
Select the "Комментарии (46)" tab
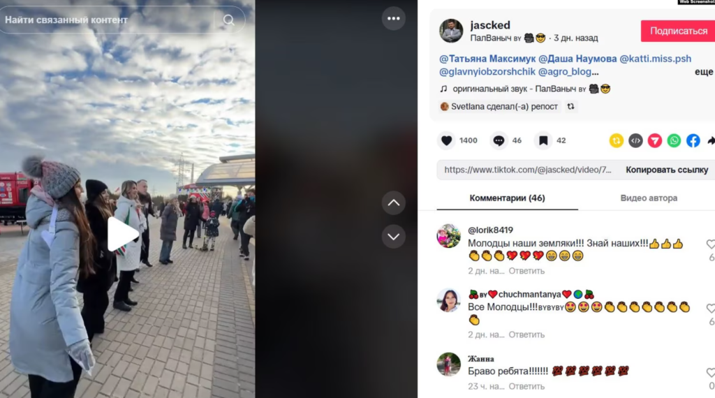click(507, 198)
